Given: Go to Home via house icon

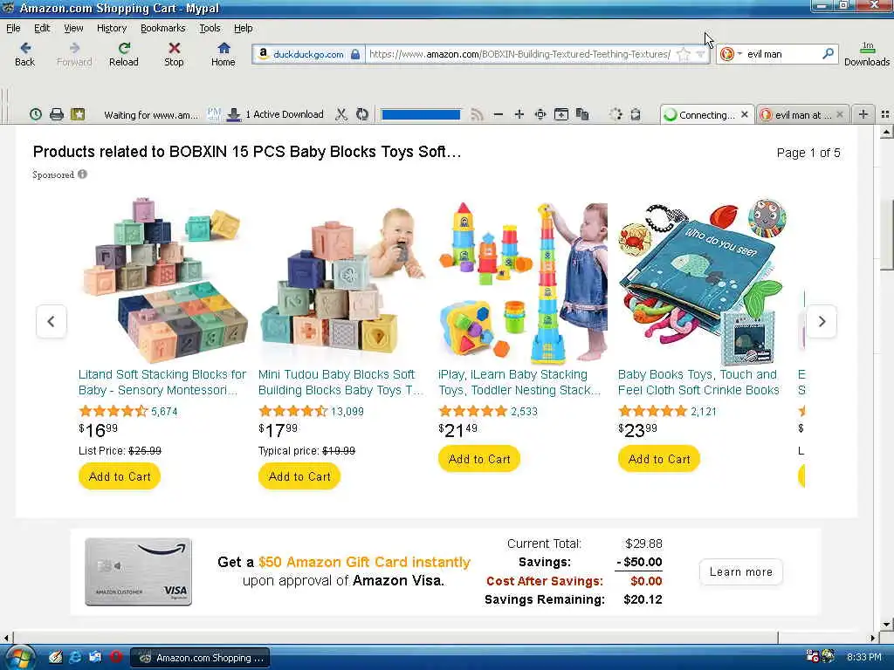Looking at the screenshot, I should click(223, 55).
